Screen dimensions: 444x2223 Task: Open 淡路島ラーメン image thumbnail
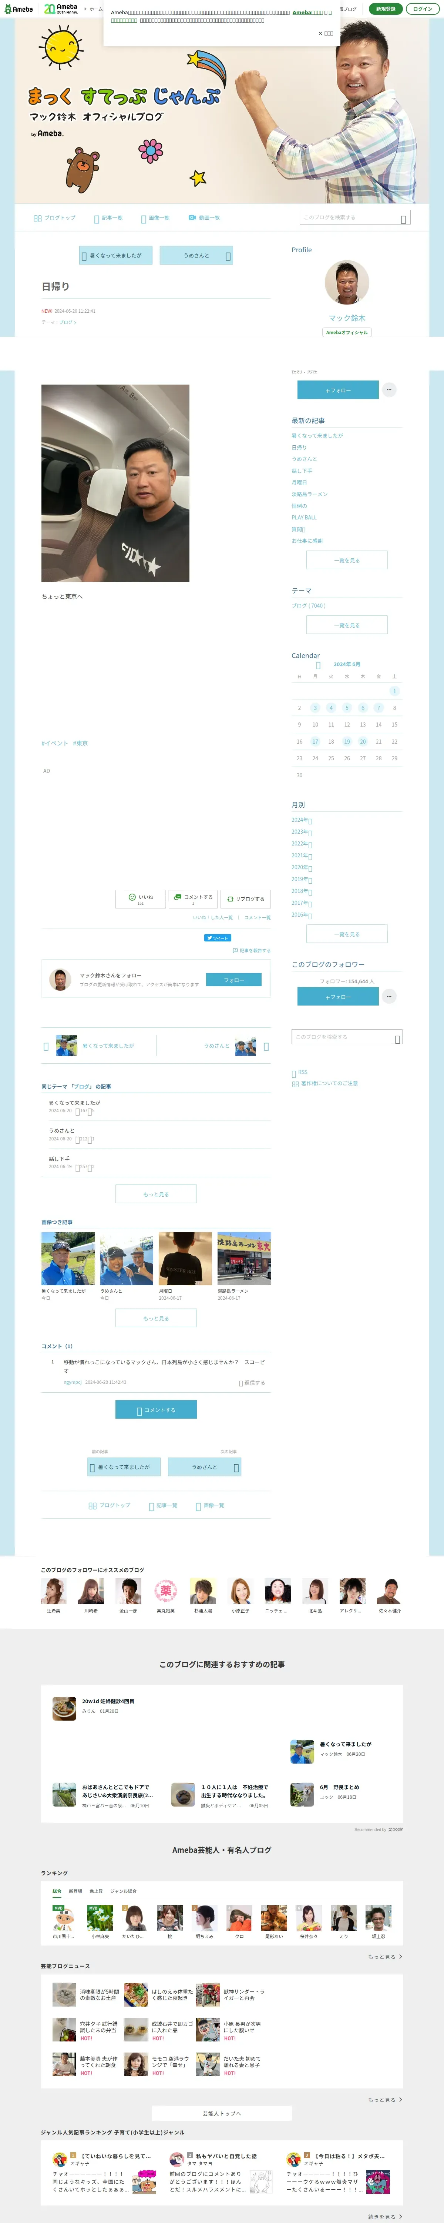(244, 1258)
